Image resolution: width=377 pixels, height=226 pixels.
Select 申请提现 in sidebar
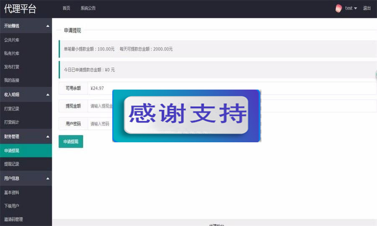(x=26, y=151)
